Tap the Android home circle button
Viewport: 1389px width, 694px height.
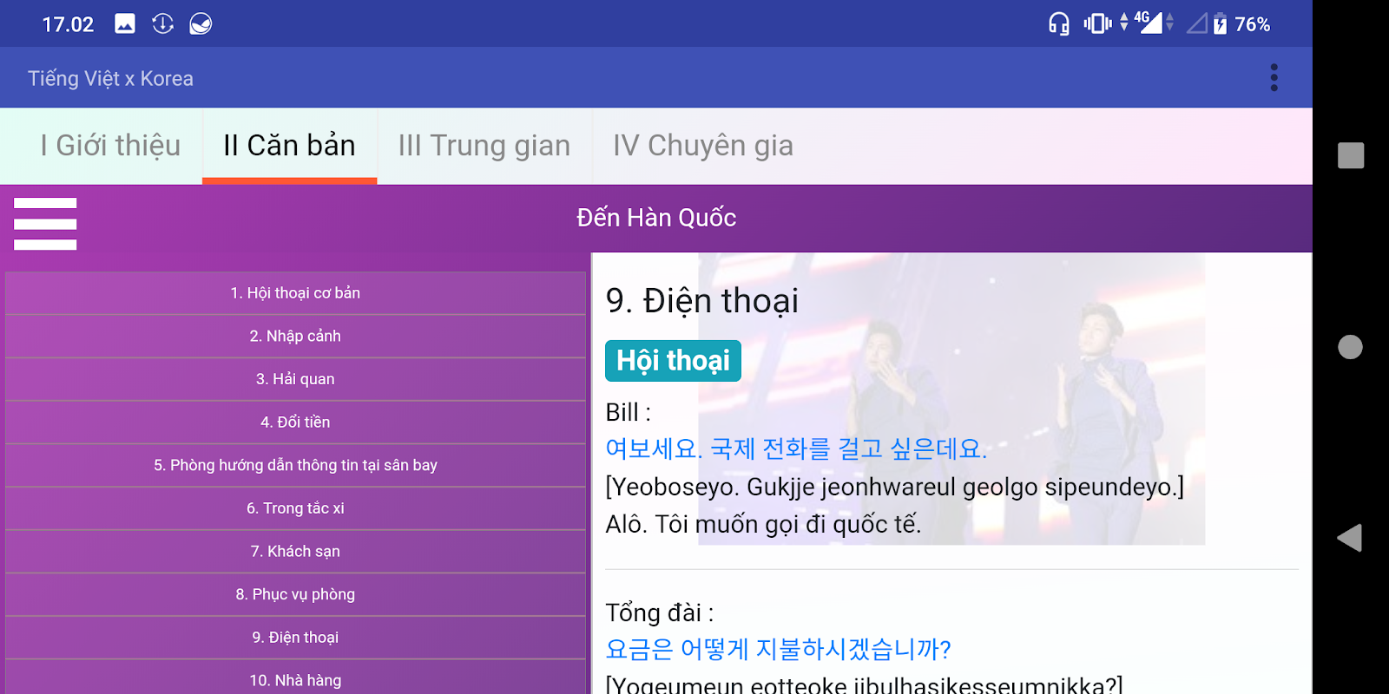tap(1350, 347)
